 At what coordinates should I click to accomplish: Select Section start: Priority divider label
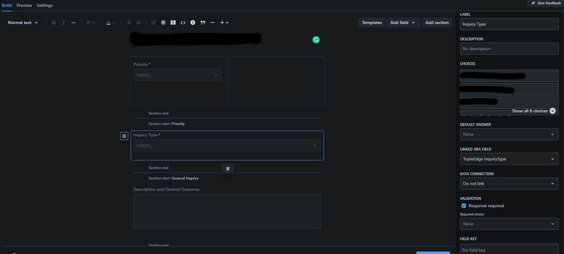(167, 123)
